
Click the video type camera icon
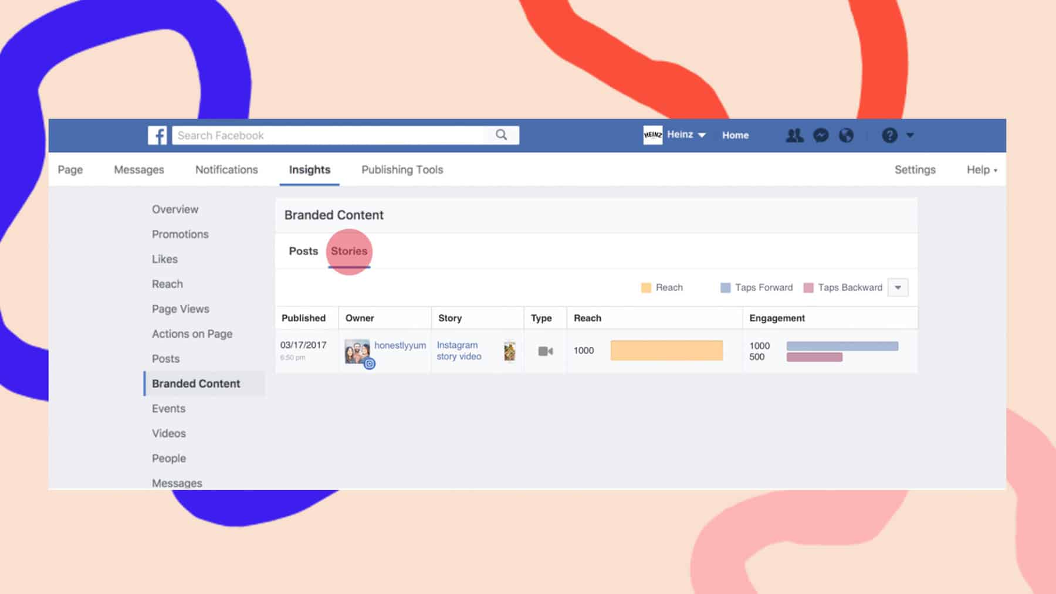point(546,351)
